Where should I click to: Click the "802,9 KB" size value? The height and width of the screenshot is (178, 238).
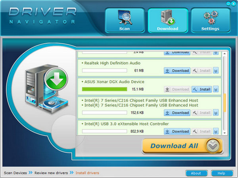click(137, 131)
